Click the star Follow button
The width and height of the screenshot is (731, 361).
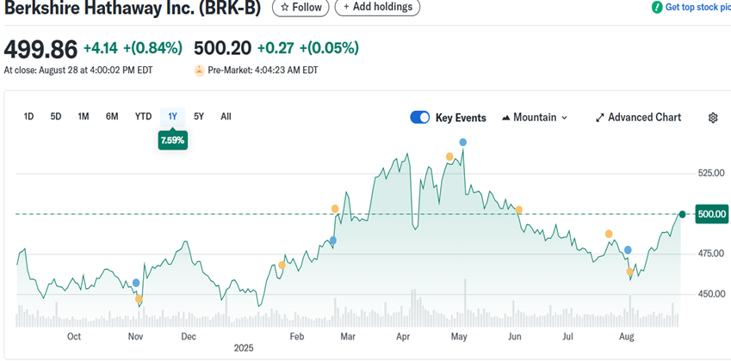[300, 7]
